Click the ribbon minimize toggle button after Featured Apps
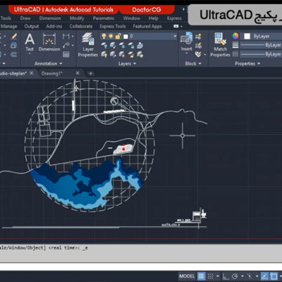 [176, 26]
